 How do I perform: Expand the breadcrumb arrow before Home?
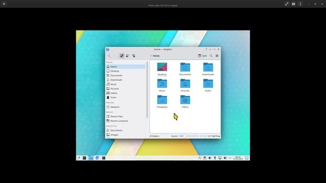point(151,56)
